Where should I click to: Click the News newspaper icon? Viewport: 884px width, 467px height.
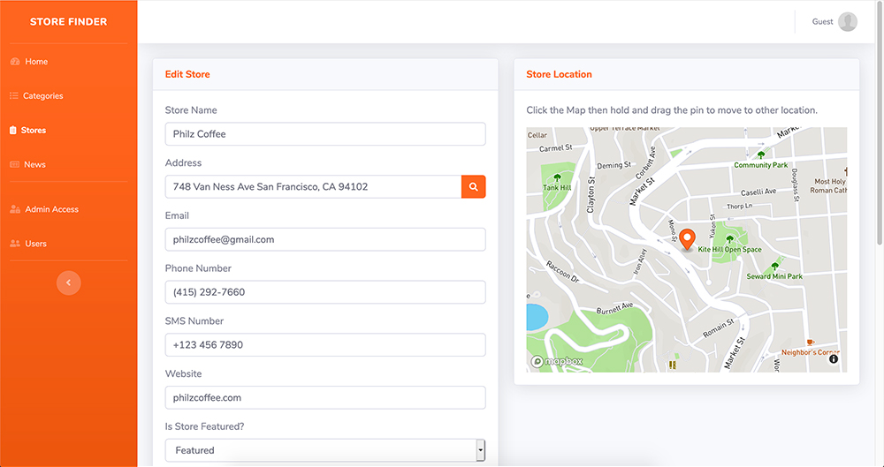(x=15, y=164)
